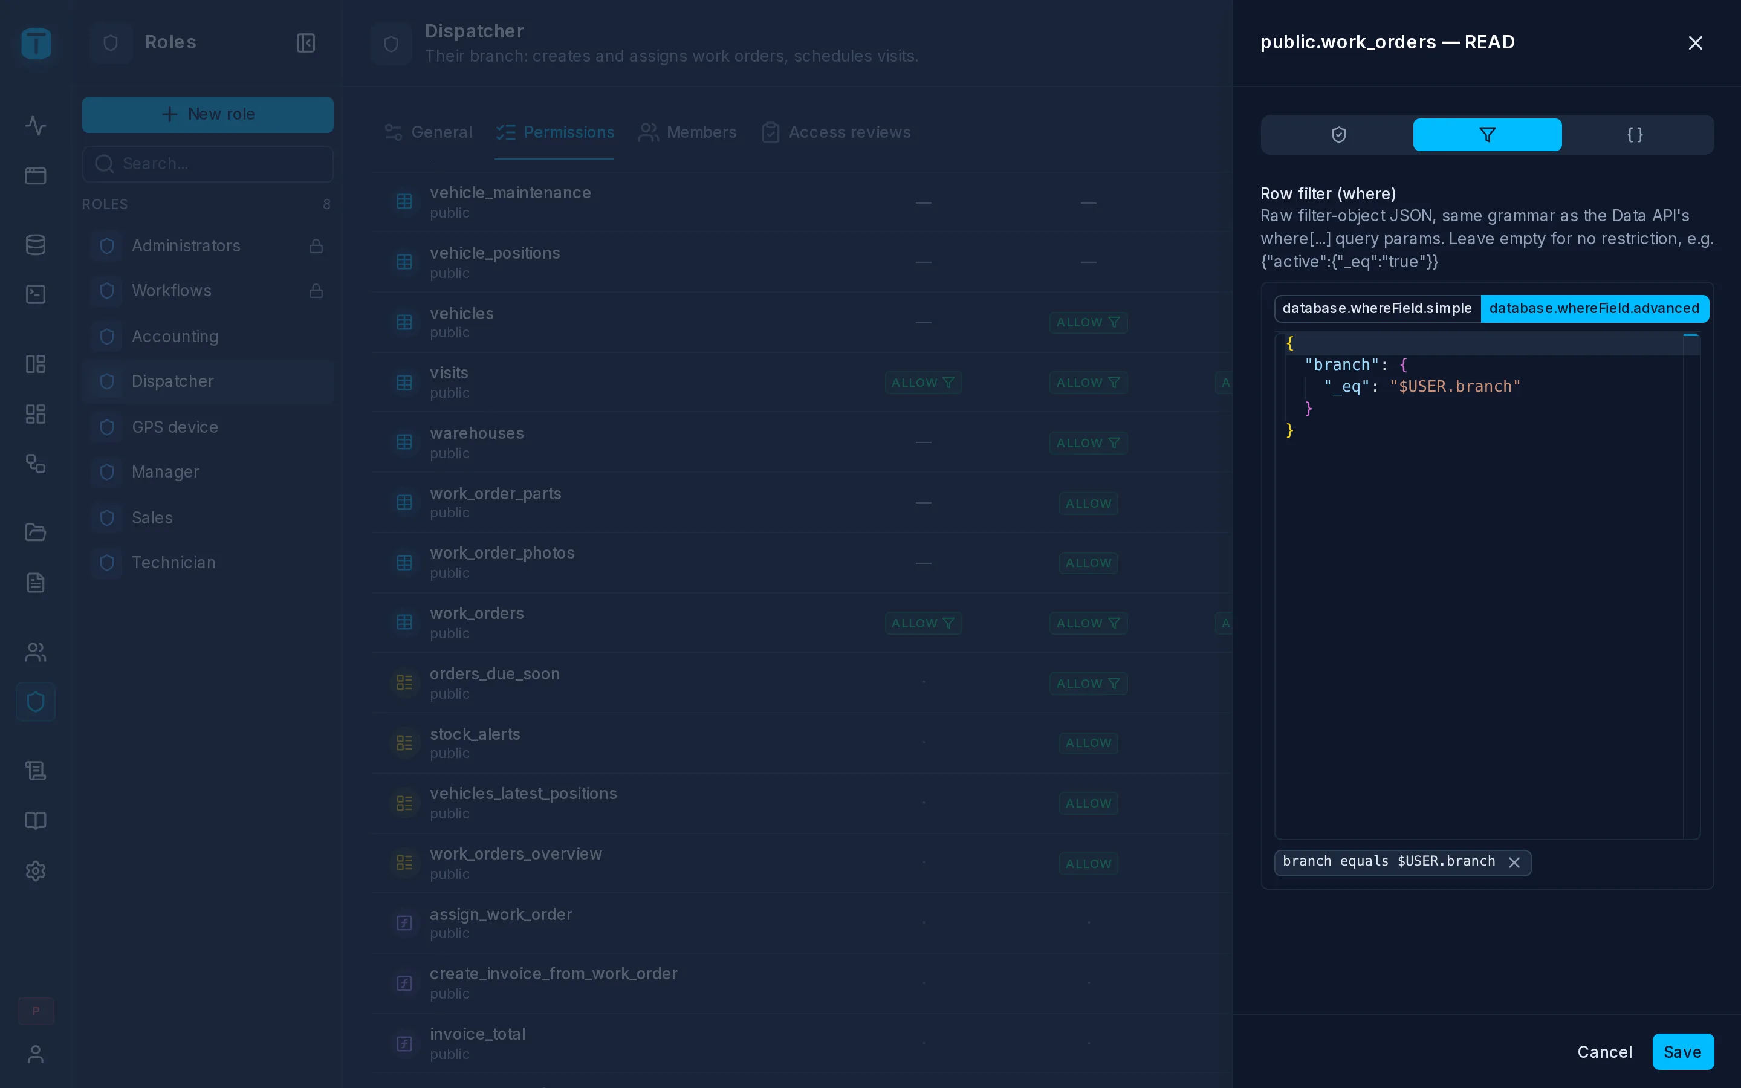Focus the roles Search field
The image size is (1741, 1088).
click(x=208, y=164)
